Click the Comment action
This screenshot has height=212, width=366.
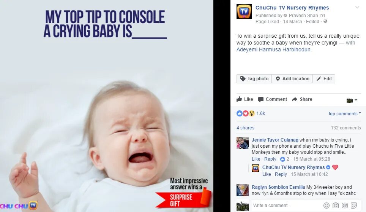[x=272, y=99]
